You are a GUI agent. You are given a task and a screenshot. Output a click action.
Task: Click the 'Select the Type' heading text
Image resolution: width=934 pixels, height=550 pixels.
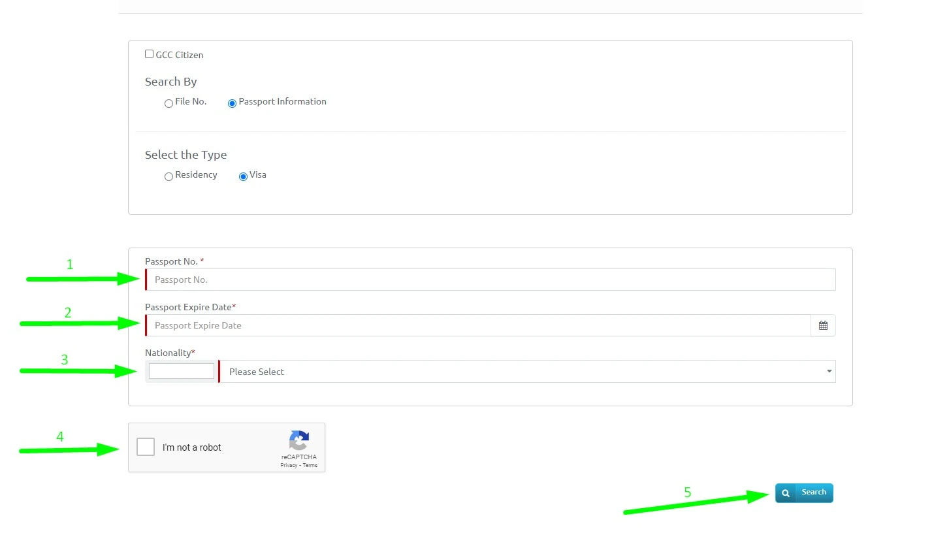click(x=185, y=155)
